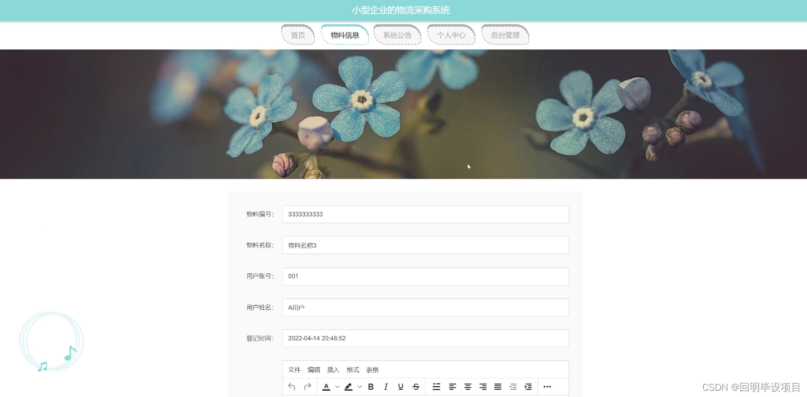Open the text color dropdown arrow

[337, 387]
